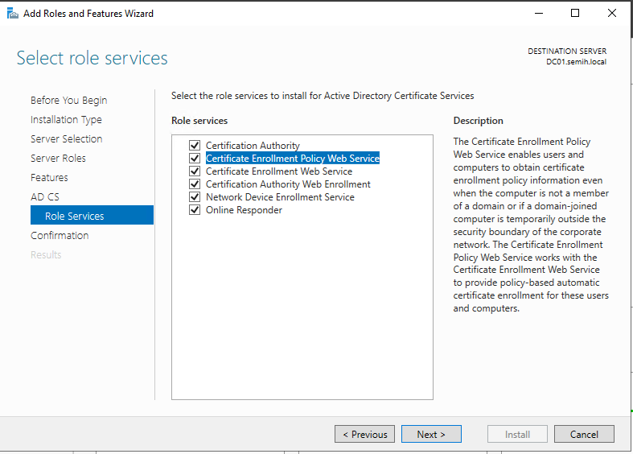Select the AD CS step
Viewport: 633px width, 454px height.
coord(44,197)
